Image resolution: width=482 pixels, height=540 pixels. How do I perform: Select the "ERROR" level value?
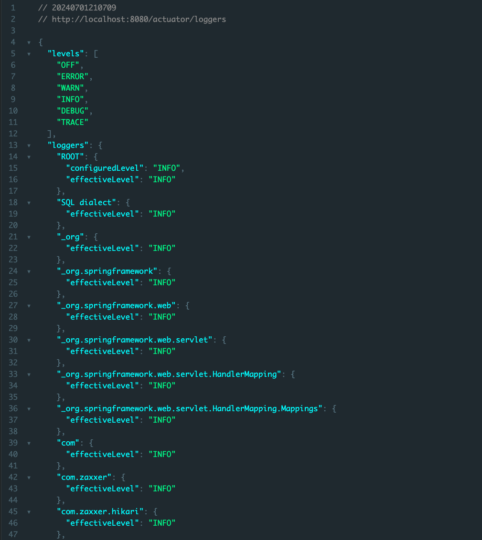[x=73, y=76]
